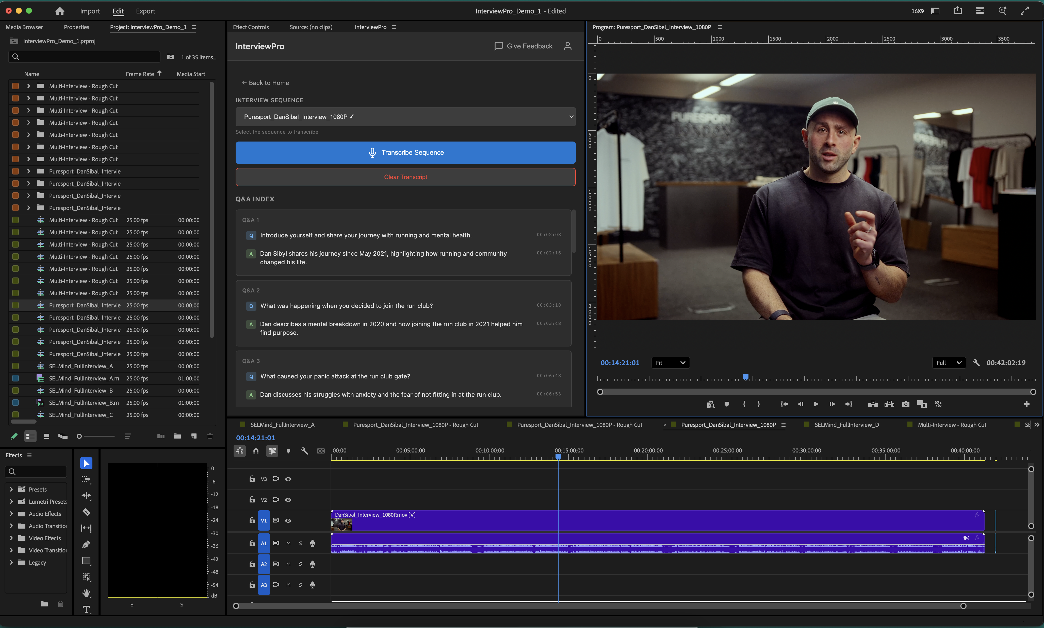Select the Pen tool
Viewport: 1044px width, 628px height.
86,545
